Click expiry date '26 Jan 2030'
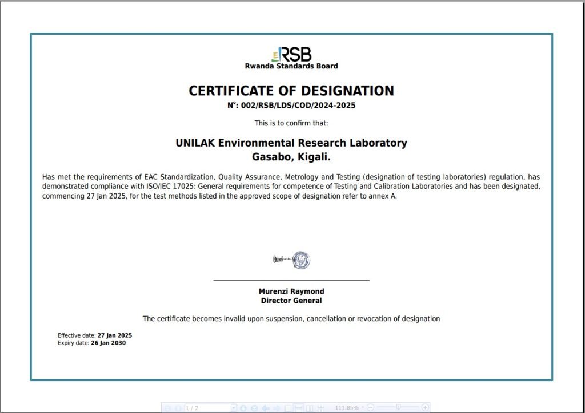 (x=108, y=343)
